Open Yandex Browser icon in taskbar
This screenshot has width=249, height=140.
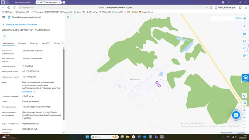[x=133, y=137]
